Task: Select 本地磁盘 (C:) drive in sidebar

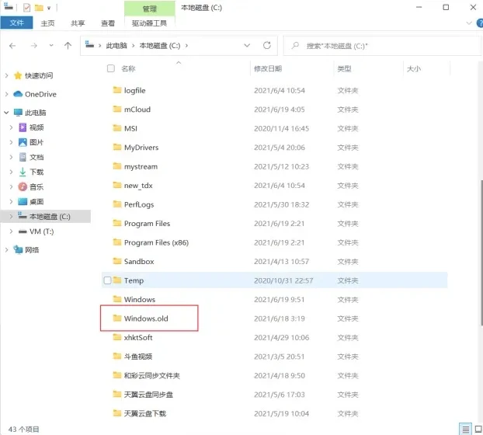Action: point(46,217)
